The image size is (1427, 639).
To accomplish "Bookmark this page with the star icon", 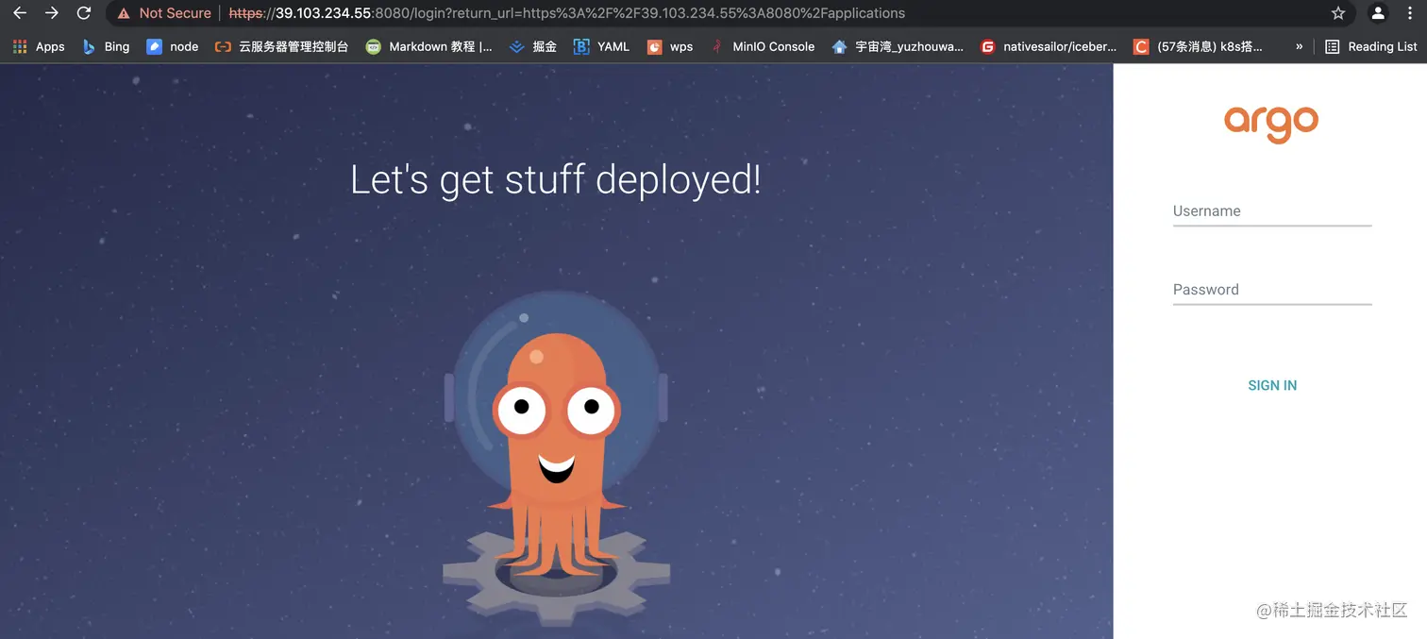I will pos(1338,13).
